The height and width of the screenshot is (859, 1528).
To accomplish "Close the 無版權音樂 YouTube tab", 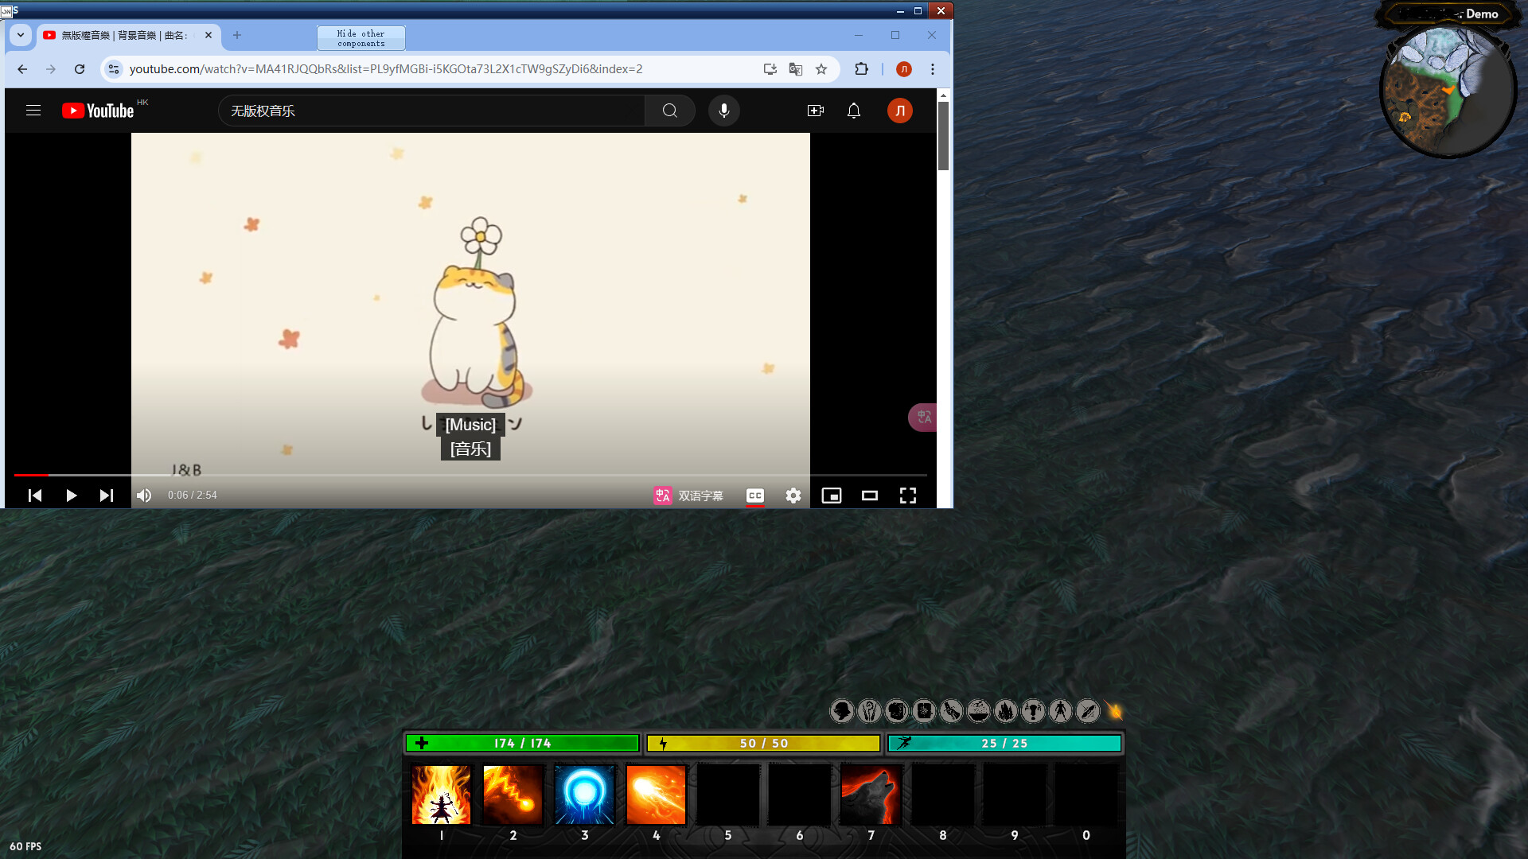I will point(209,35).
